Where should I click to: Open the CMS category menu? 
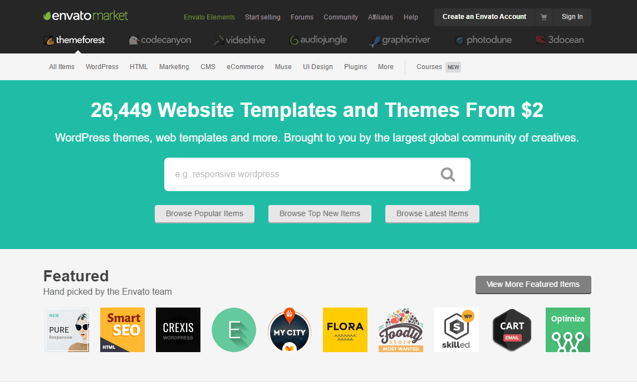click(x=208, y=67)
